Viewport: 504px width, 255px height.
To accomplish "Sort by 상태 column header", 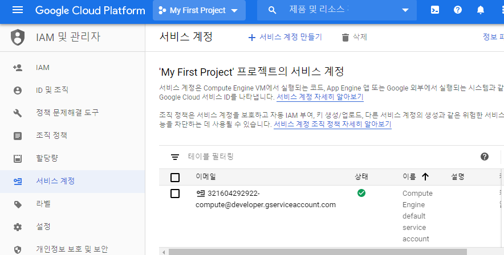I will point(361,176).
